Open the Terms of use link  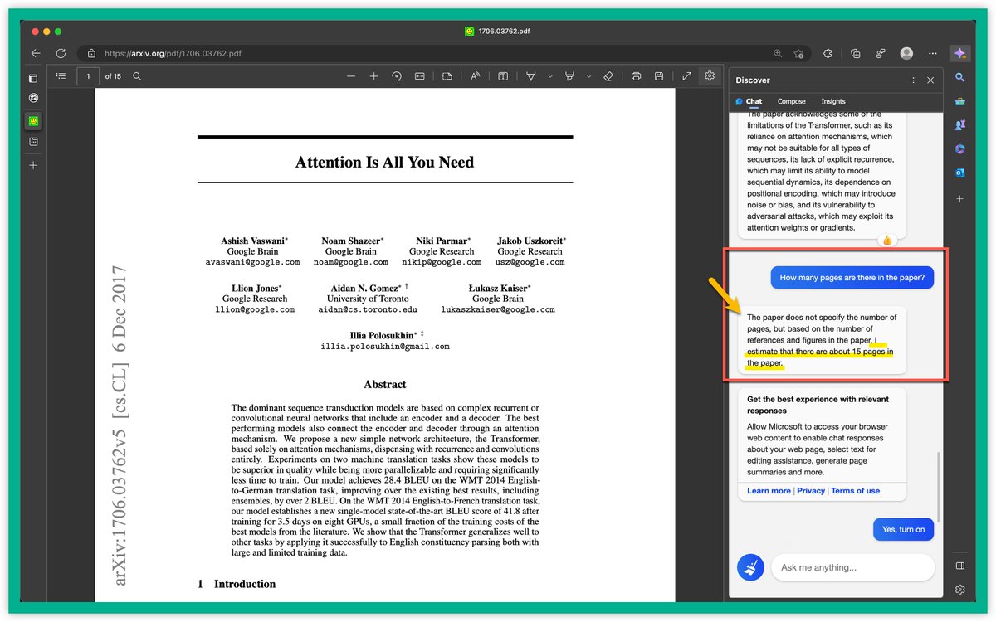click(x=856, y=491)
